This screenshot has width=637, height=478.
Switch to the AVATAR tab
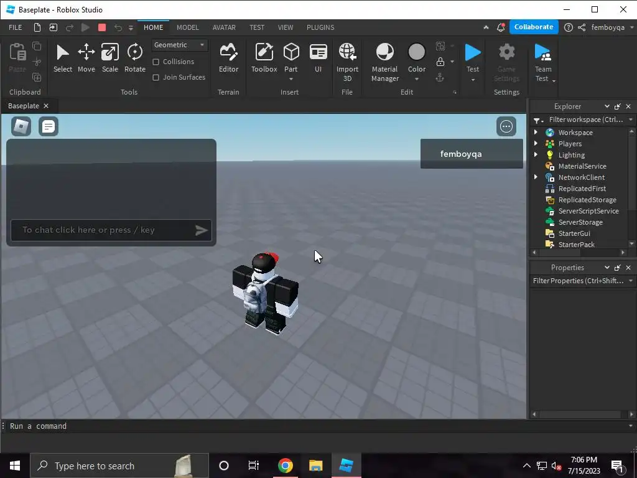(224, 27)
